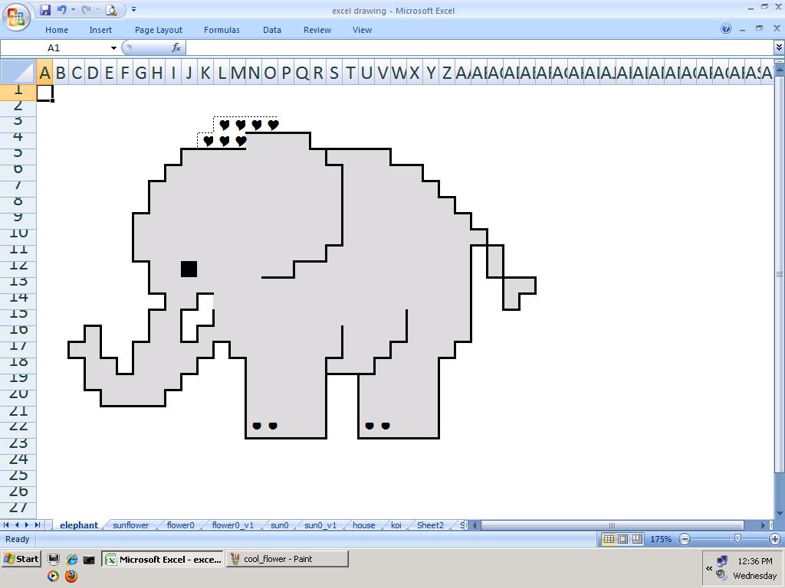
Task: Open Customize Quick Access Toolbar dropdown
Action: pyautogui.click(x=133, y=10)
